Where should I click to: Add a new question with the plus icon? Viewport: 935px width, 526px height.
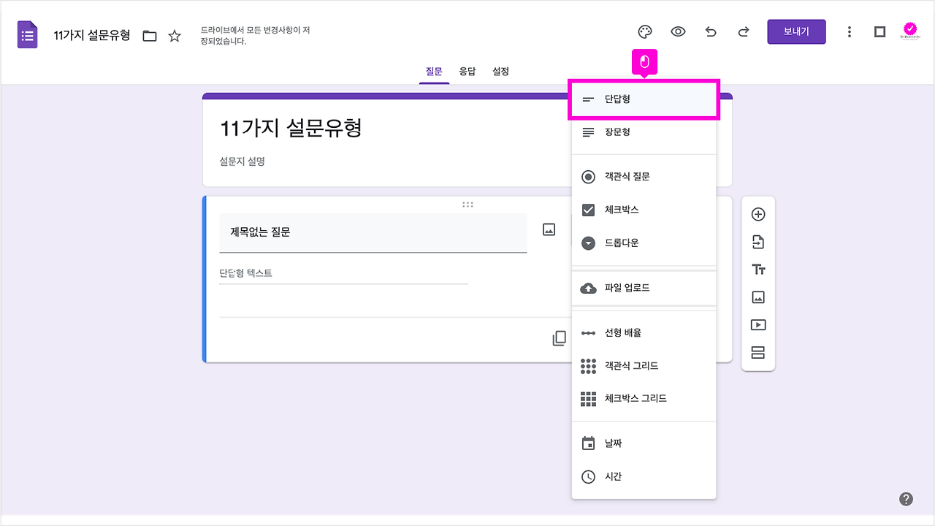click(x=758, y=213)
